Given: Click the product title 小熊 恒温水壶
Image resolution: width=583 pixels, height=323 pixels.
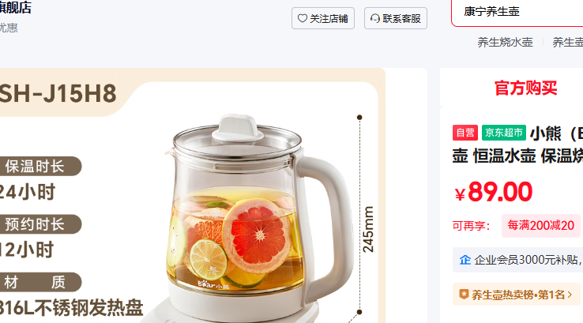Looking at the screenshot, I should 517,145.
